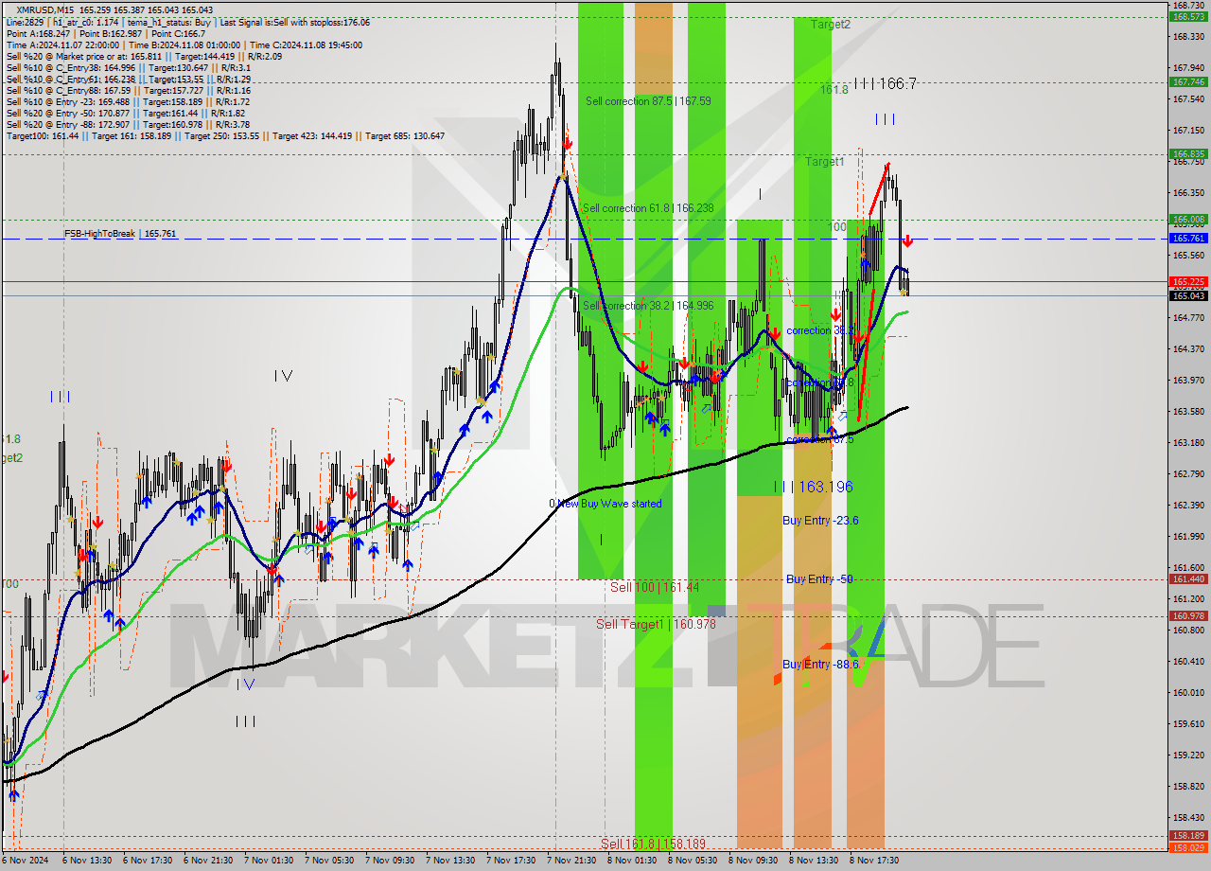Screen dimensions: 1211x871
Task: Click the green 168.573 price tag
Action: 1188,17
